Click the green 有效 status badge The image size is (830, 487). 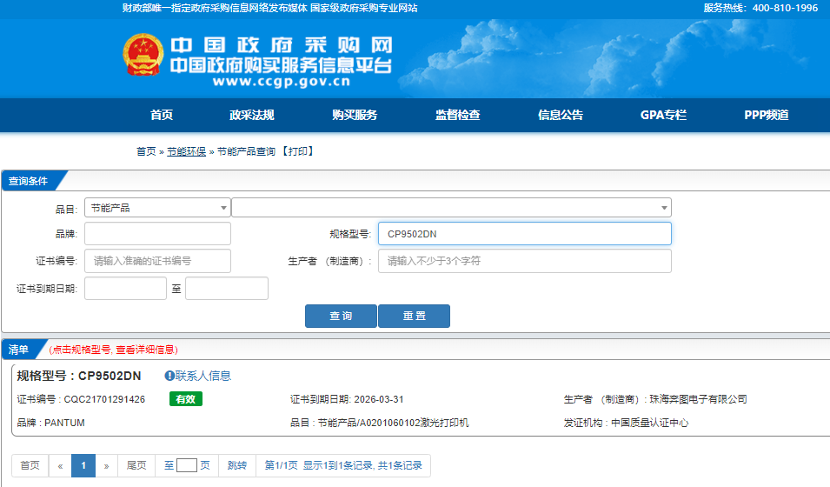(186, 399)
